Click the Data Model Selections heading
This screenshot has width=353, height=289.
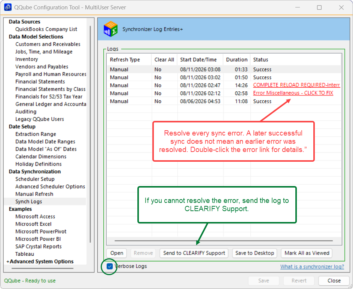(36, 37)
